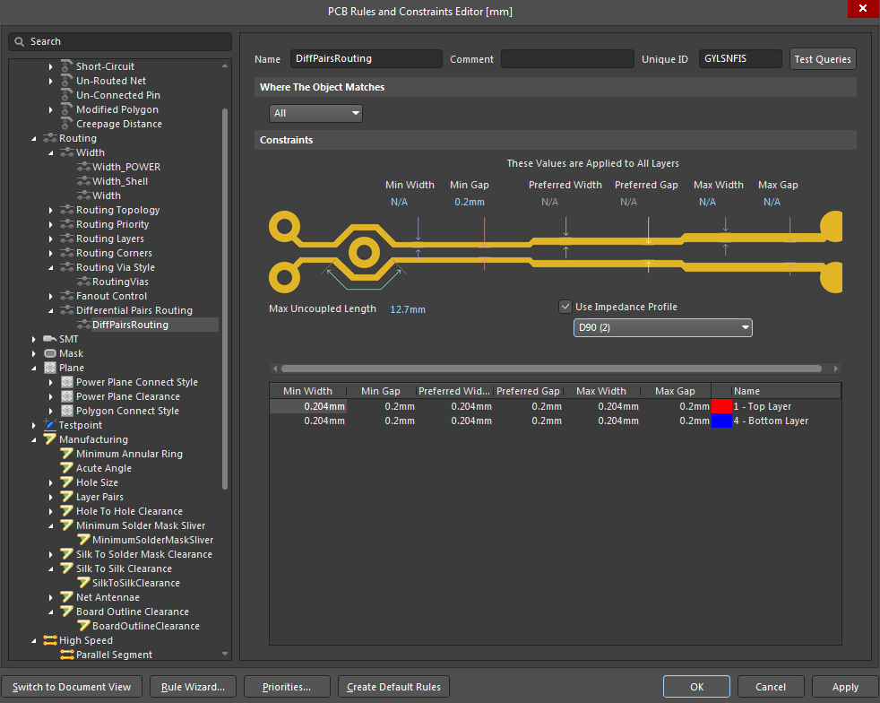880x703 pixels.
Task: Select the Testpoint category icon
Action: (51, 425)
